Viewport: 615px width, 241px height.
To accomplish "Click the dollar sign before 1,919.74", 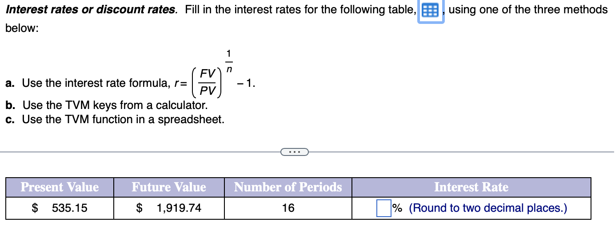I will (x=139, y=208).
